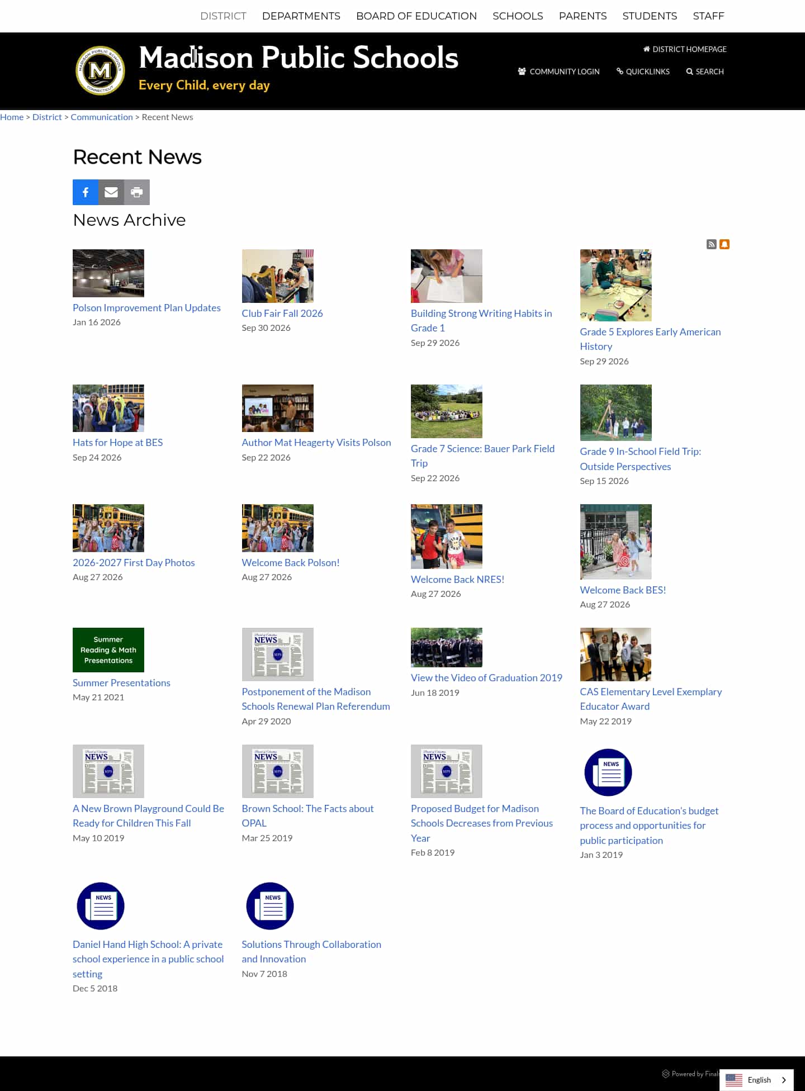
Task: Open Summer Presentations green thumbnail
Action: (x=108, y=650)
